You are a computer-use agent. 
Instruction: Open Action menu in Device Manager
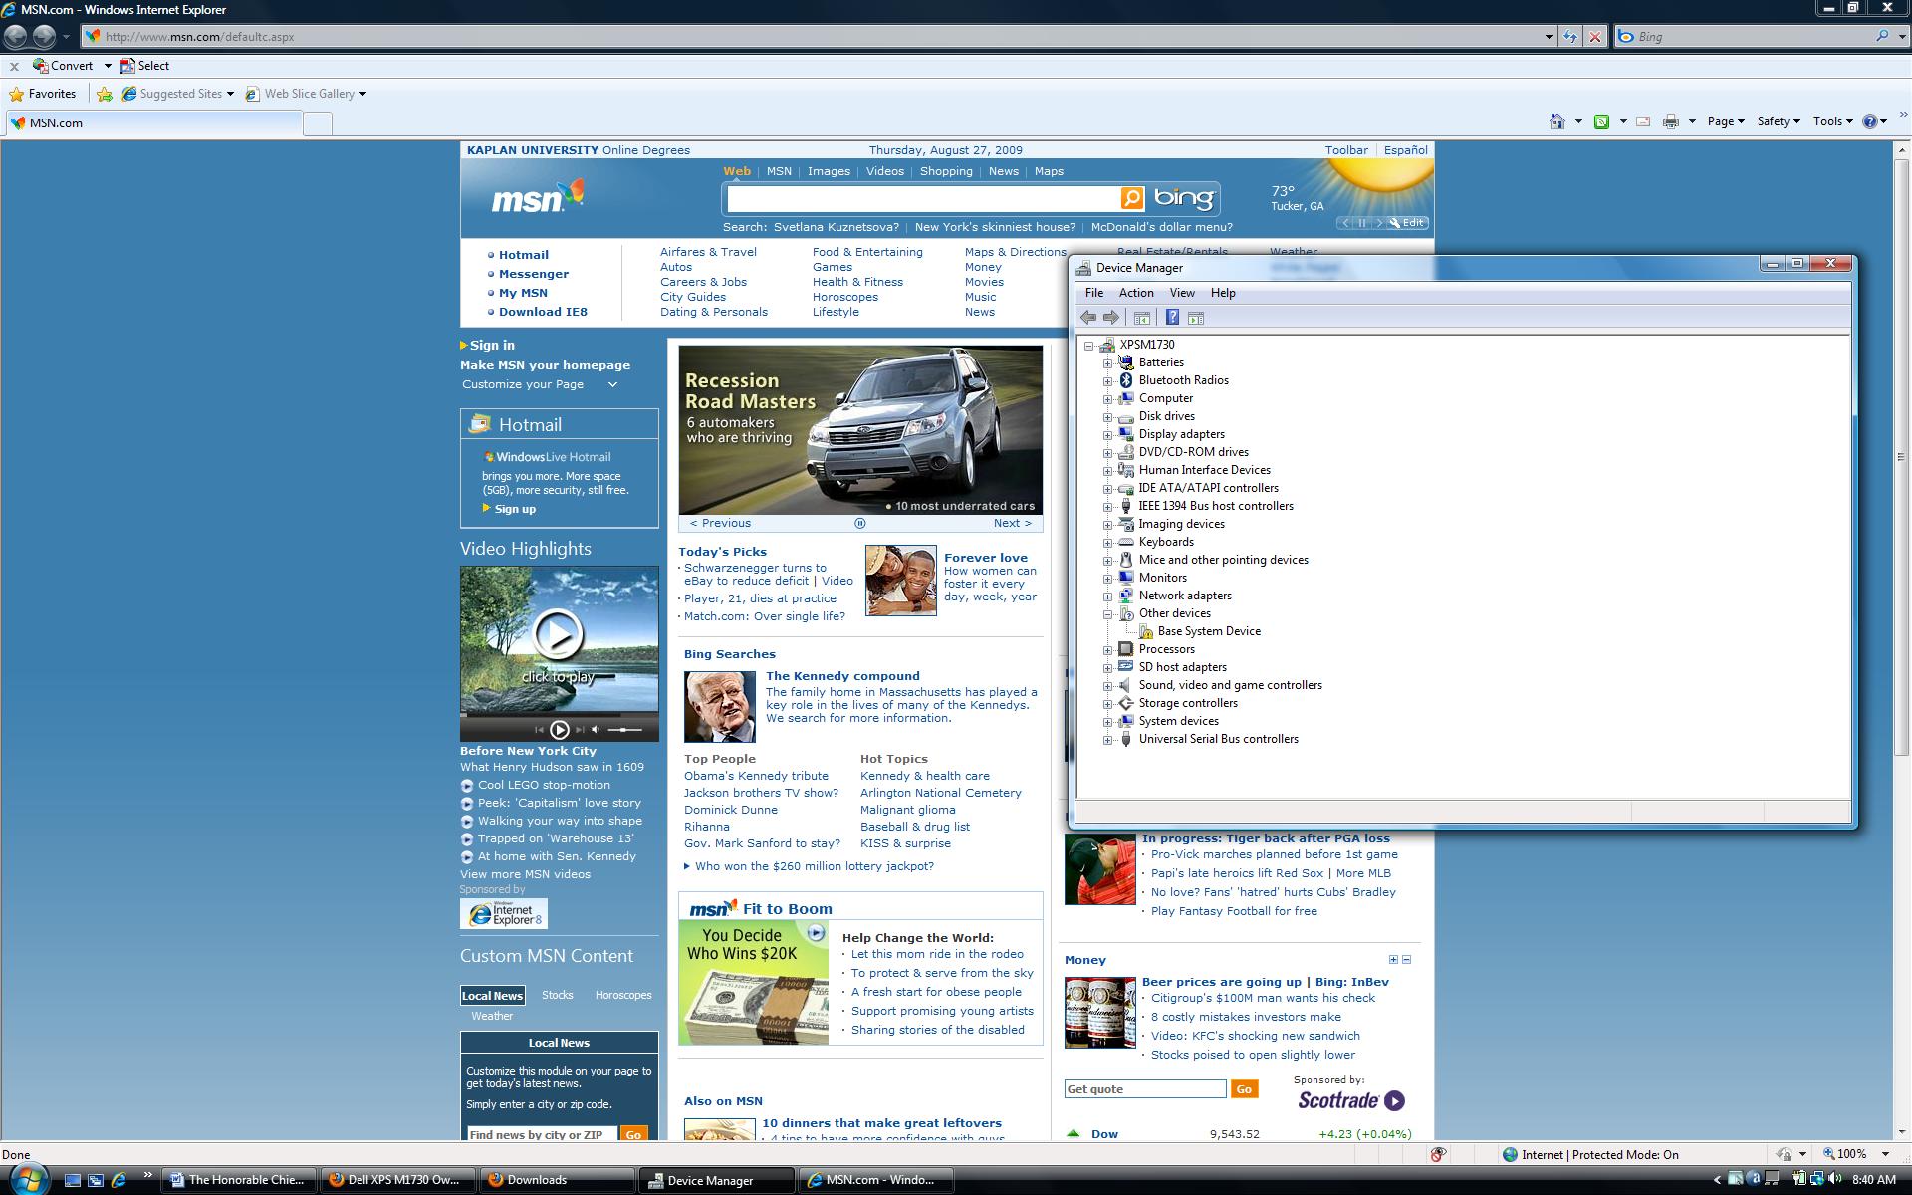1136,293
